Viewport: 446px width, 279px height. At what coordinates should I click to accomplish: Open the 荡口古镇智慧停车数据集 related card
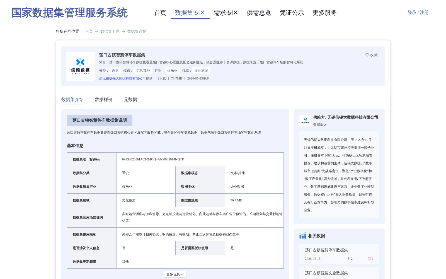tap(339, 254)
